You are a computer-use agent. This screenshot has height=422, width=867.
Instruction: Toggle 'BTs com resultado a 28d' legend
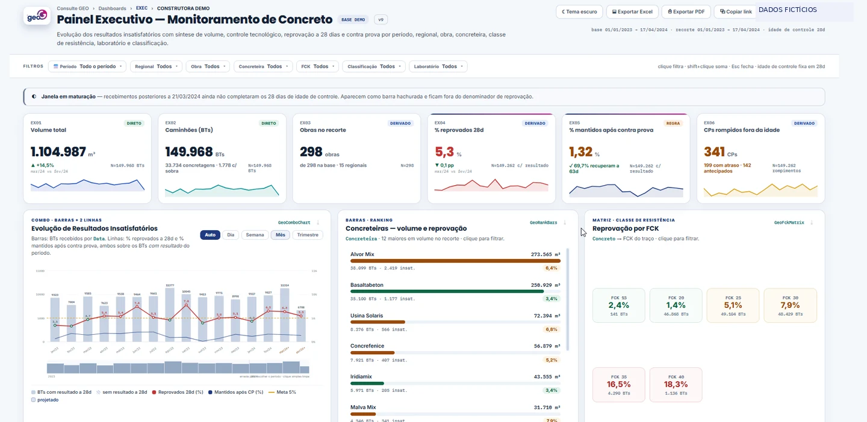coord(61,392)
